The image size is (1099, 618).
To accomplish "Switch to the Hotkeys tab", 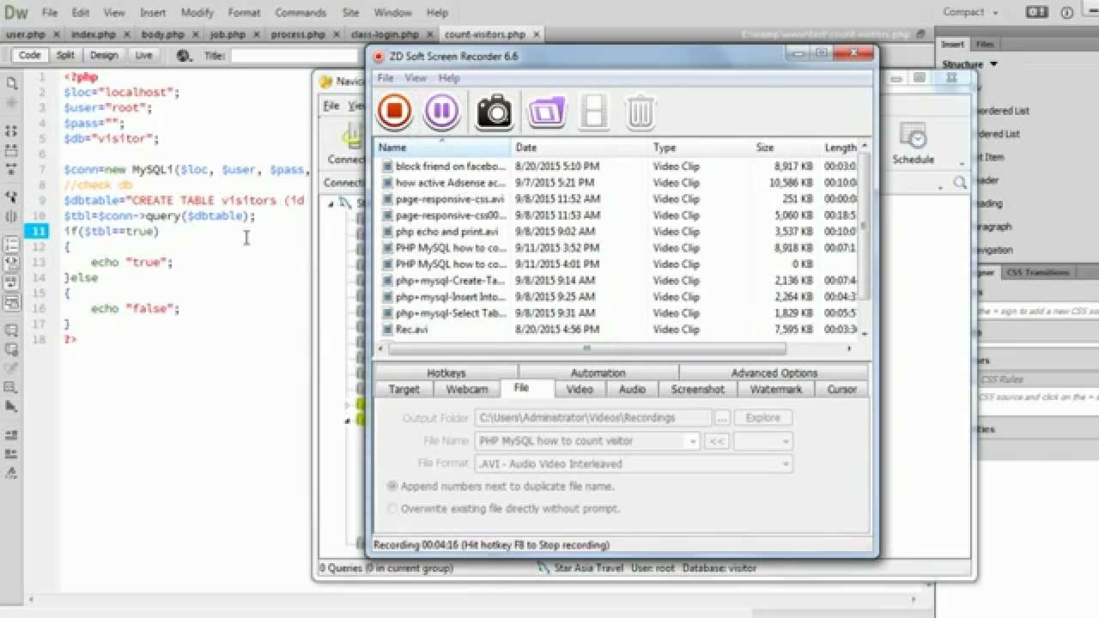I will [x=446, y=373].
